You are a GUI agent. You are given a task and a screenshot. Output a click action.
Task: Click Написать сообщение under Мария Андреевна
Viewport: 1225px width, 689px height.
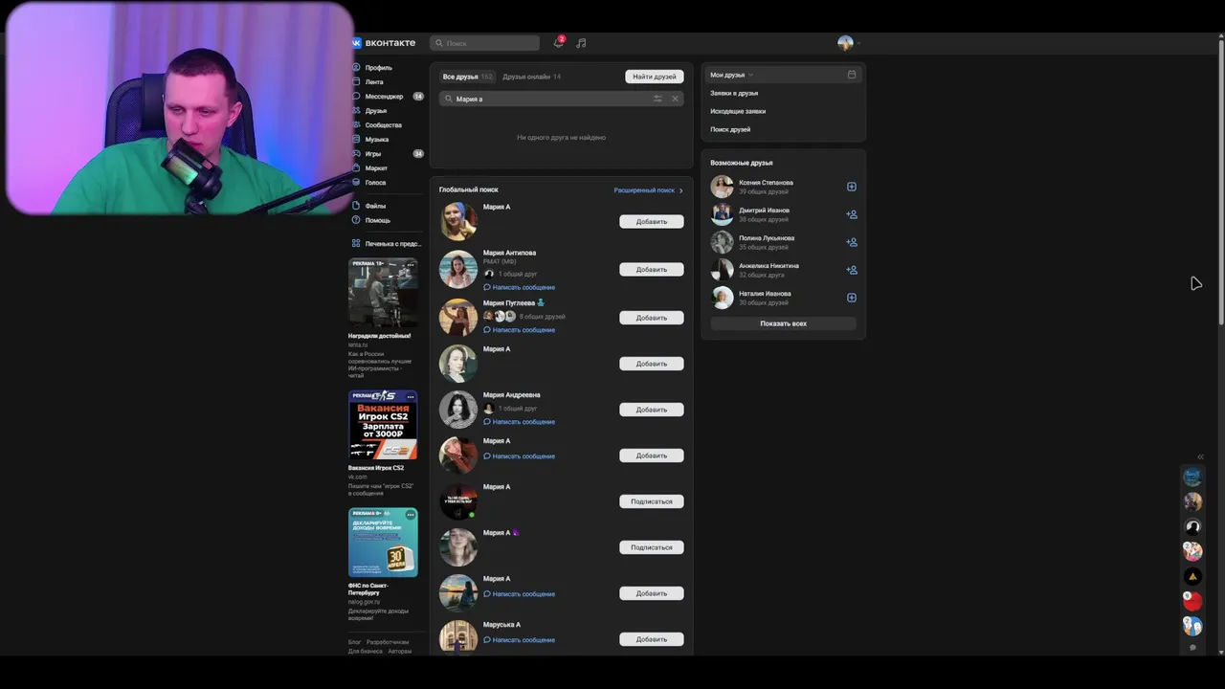click(x=519, y=422)
